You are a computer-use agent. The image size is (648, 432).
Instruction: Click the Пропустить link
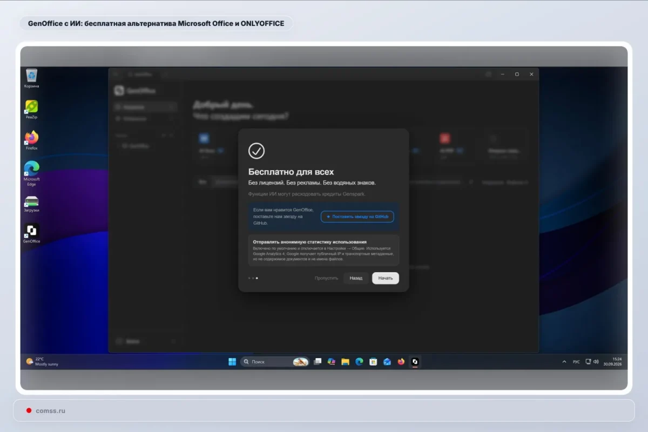[326, 278]
